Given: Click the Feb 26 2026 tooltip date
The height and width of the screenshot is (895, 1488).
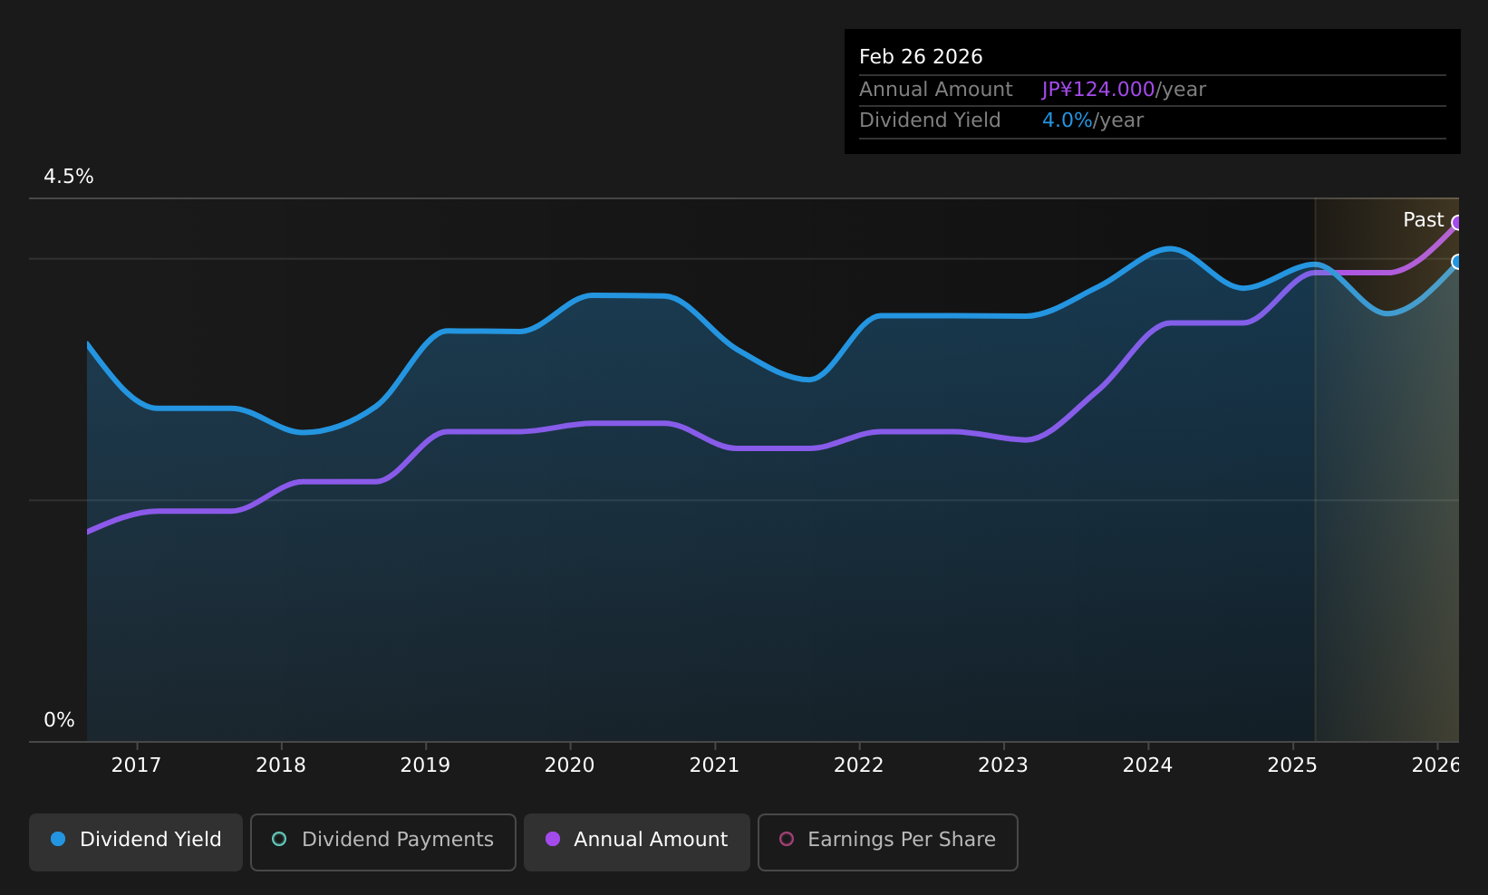Looking at the screenshot, I should 921,57.
